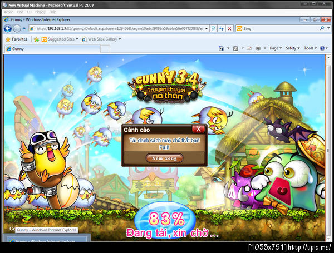This screenshot has height=253, width=334.
Task: Open Virtual PC Help menu
Action: (53, 12)
